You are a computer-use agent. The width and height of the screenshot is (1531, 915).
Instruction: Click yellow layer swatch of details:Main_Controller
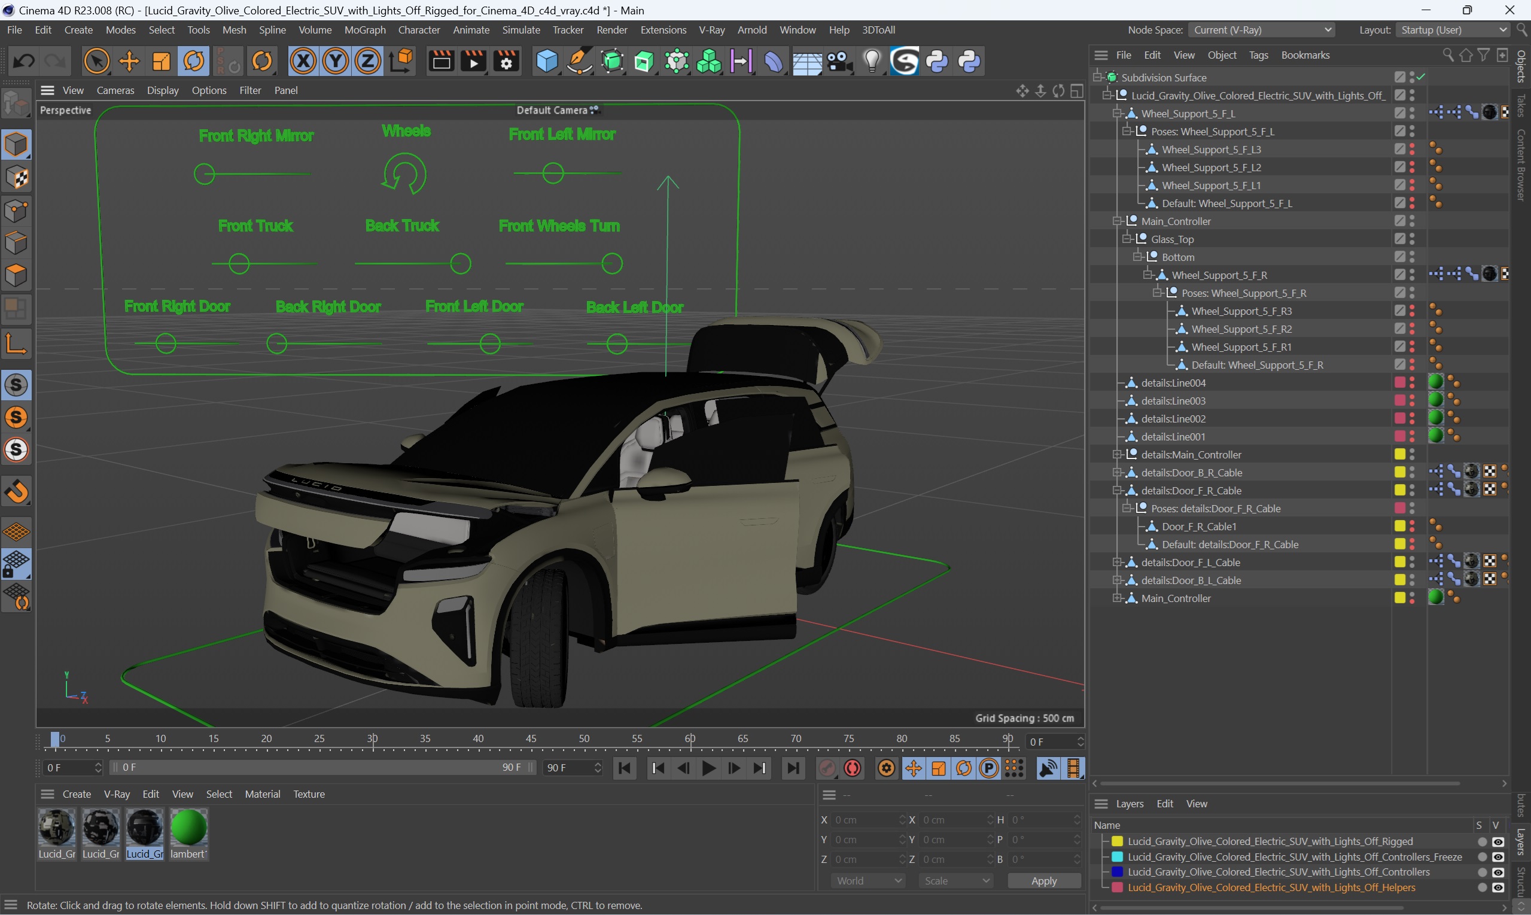[1400, 454]
